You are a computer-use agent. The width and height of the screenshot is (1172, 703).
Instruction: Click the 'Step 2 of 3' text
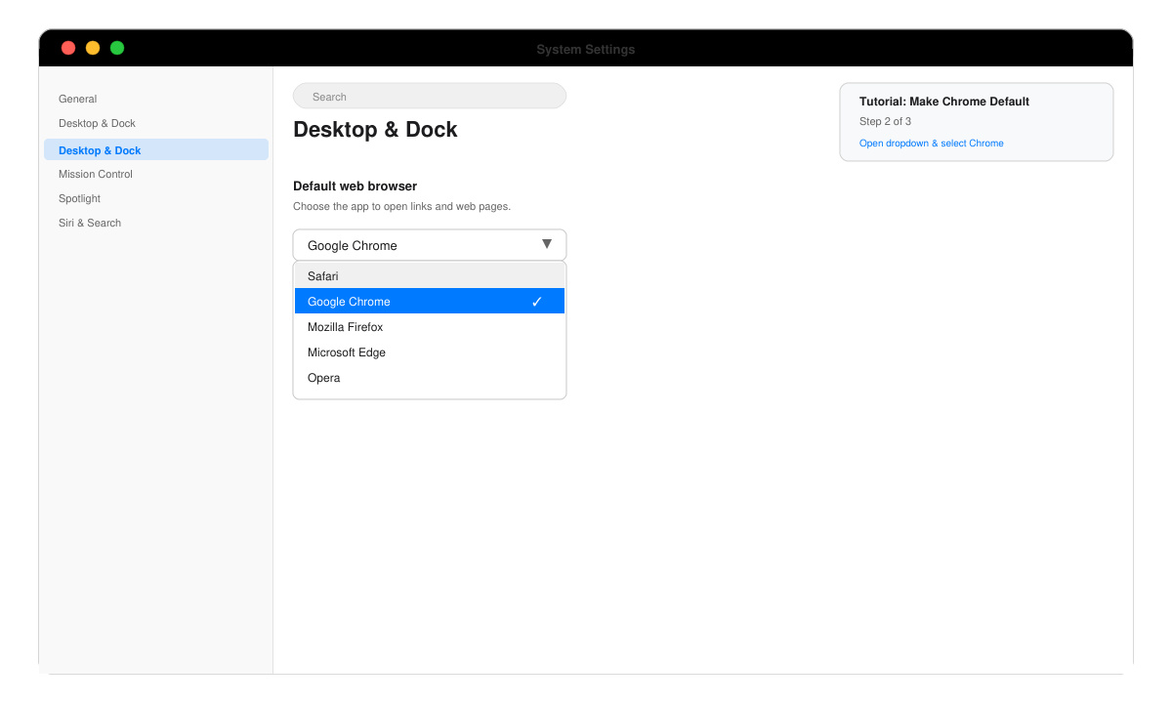coord(885,122)
